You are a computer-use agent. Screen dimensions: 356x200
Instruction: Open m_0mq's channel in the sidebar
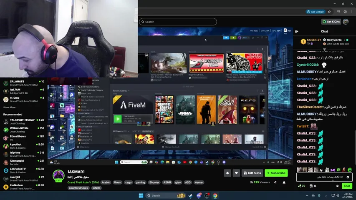click(24, 99)
